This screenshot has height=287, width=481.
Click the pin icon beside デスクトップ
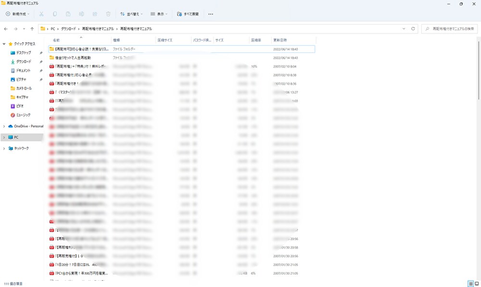pyautogui.click(x=41, y=53)
